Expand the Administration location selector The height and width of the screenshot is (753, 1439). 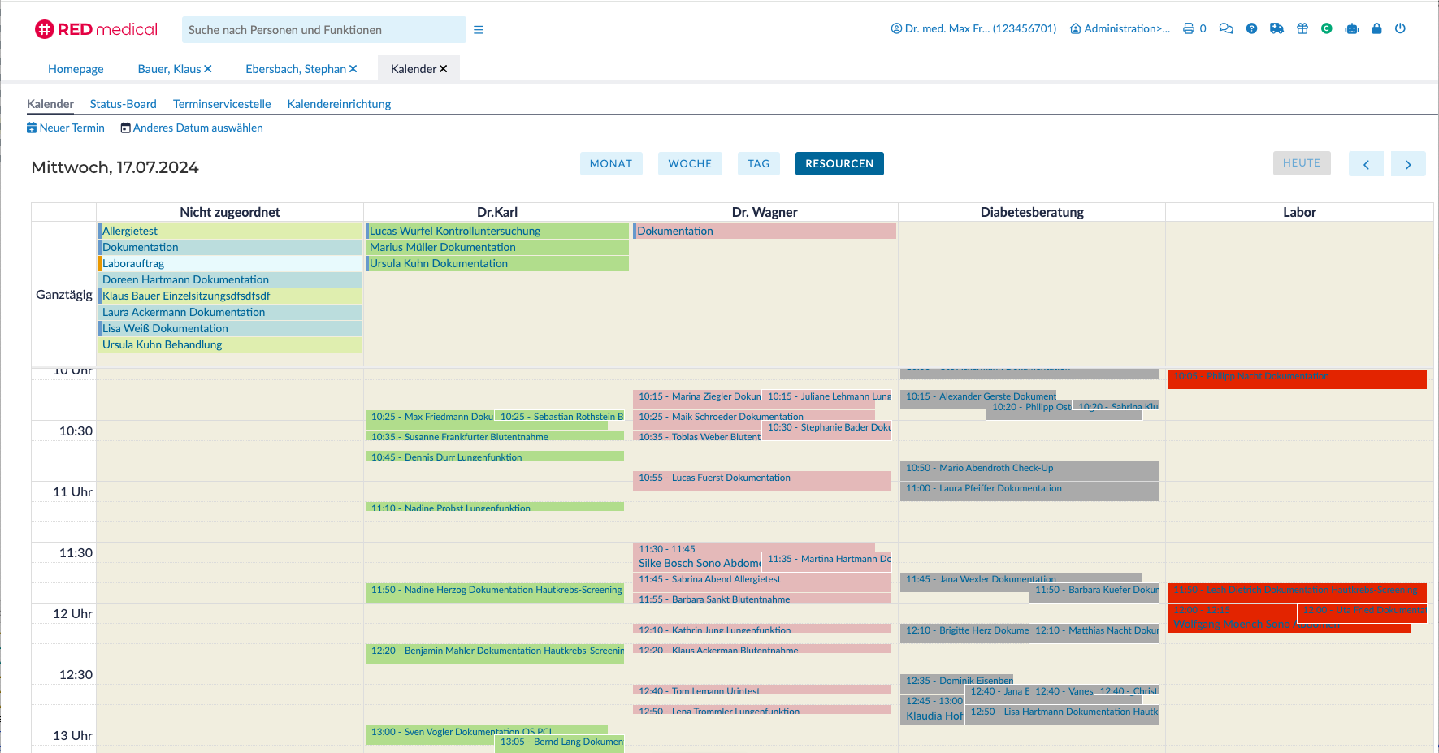(x=1120, y=28)
